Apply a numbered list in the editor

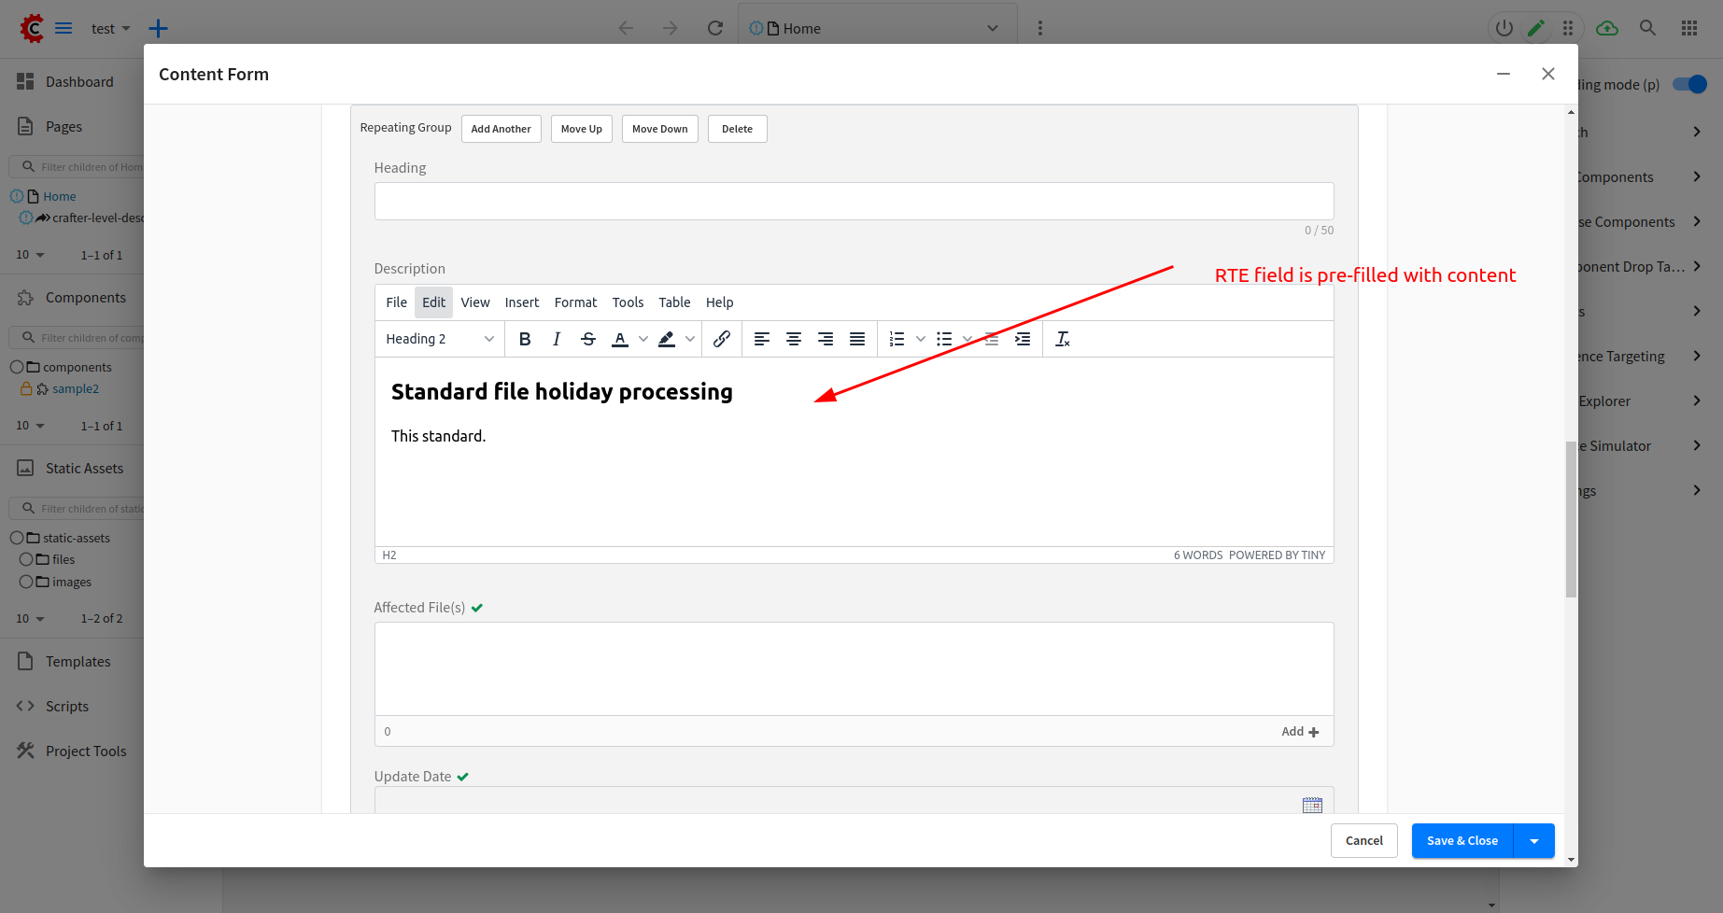[x=898, y=338]
